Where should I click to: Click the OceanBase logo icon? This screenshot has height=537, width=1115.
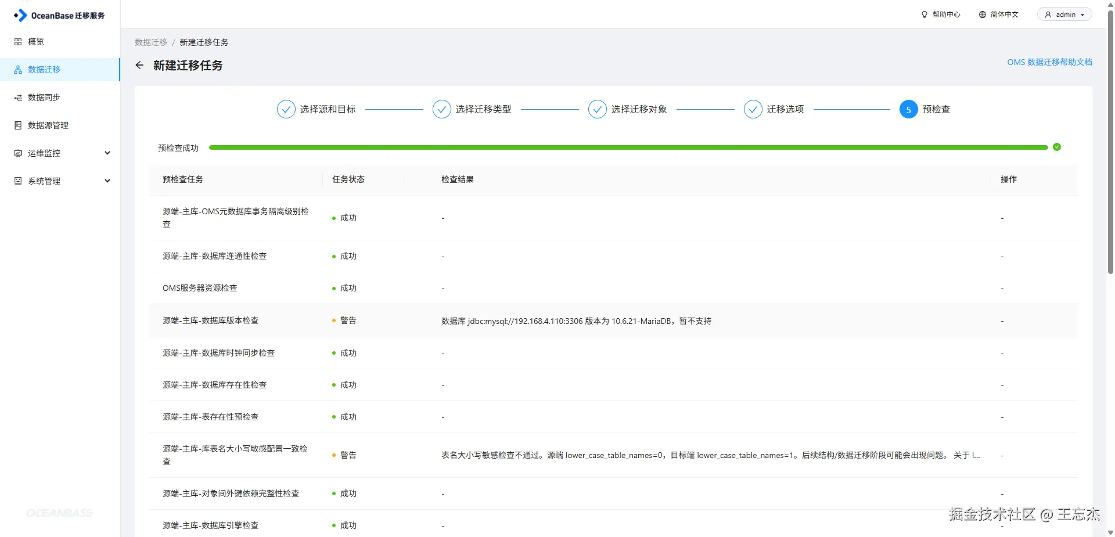pos(20,15)
